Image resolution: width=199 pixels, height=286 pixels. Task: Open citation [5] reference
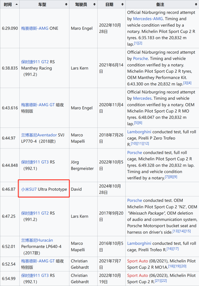[x=136, y=123]
